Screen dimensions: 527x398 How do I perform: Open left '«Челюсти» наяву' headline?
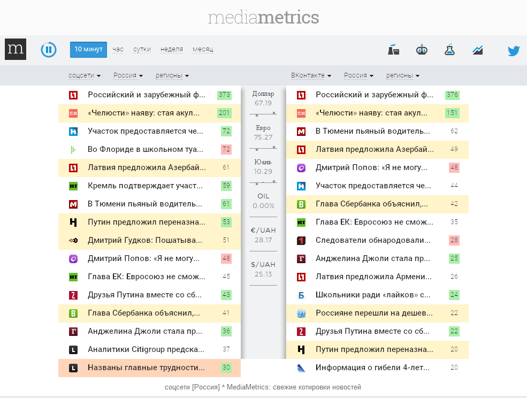click(143, 113)
